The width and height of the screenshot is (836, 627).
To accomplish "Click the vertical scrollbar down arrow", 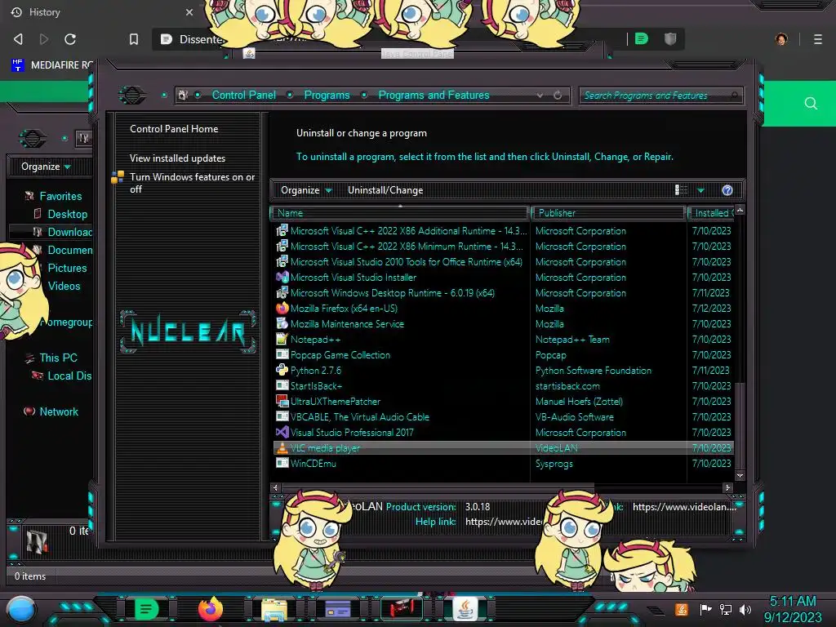I will [x=740, y=476].
